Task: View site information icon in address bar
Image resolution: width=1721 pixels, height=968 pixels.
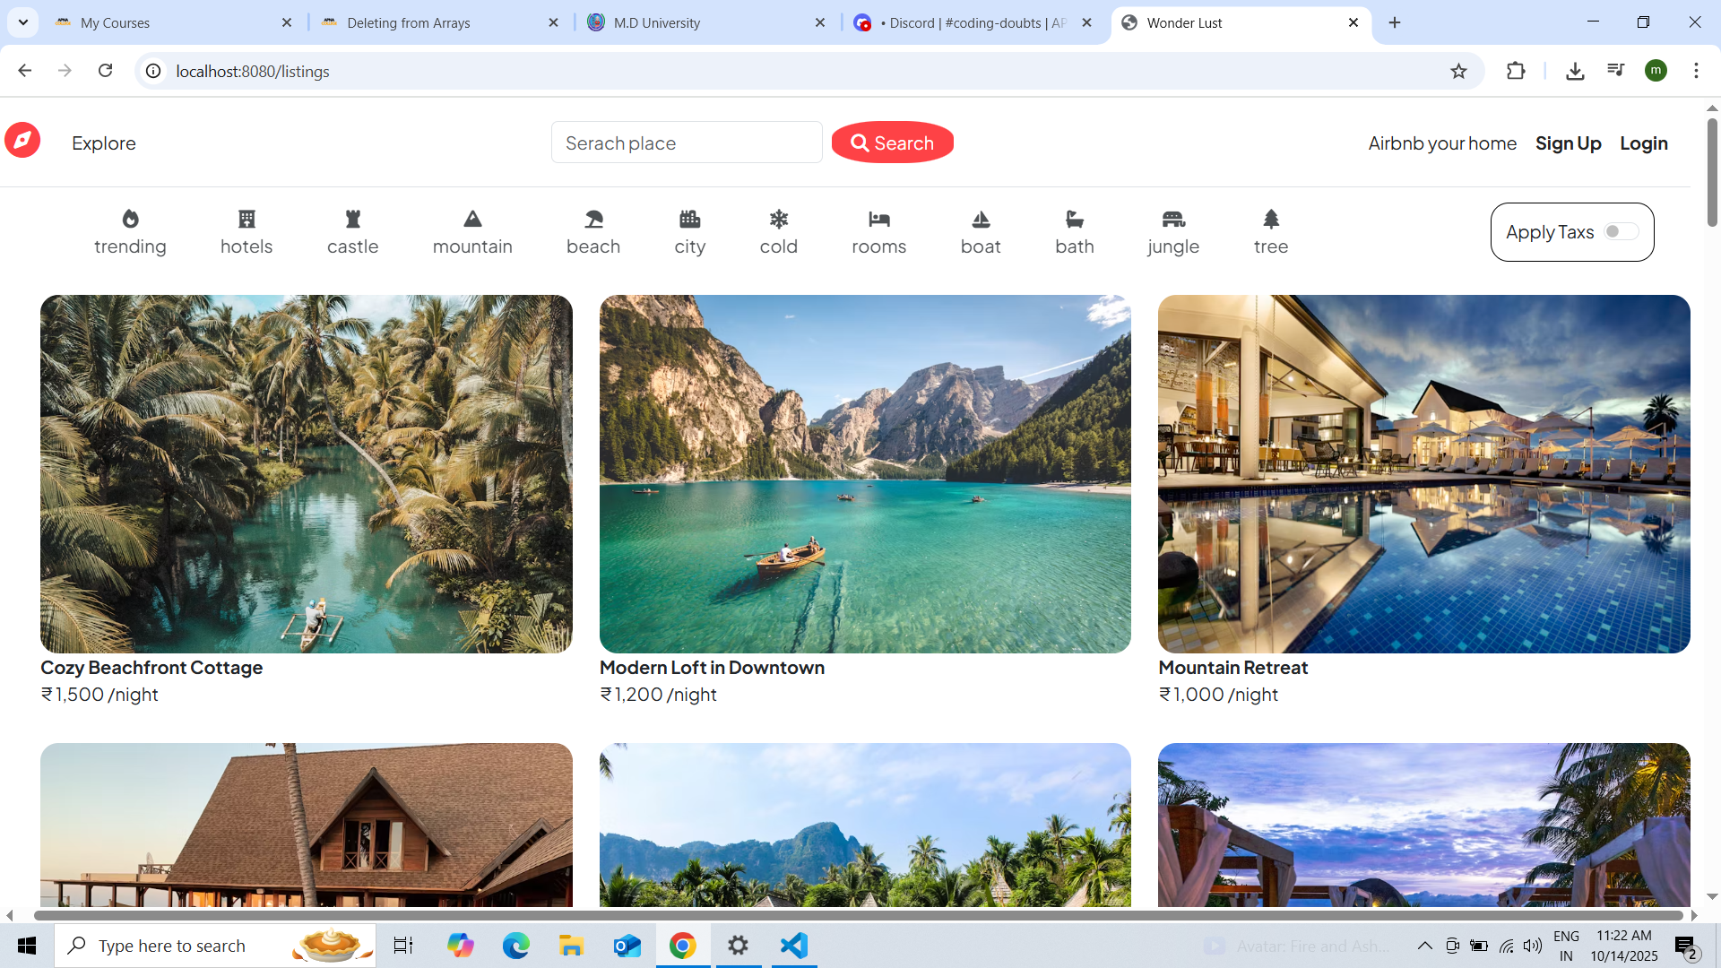Action: 154,71
